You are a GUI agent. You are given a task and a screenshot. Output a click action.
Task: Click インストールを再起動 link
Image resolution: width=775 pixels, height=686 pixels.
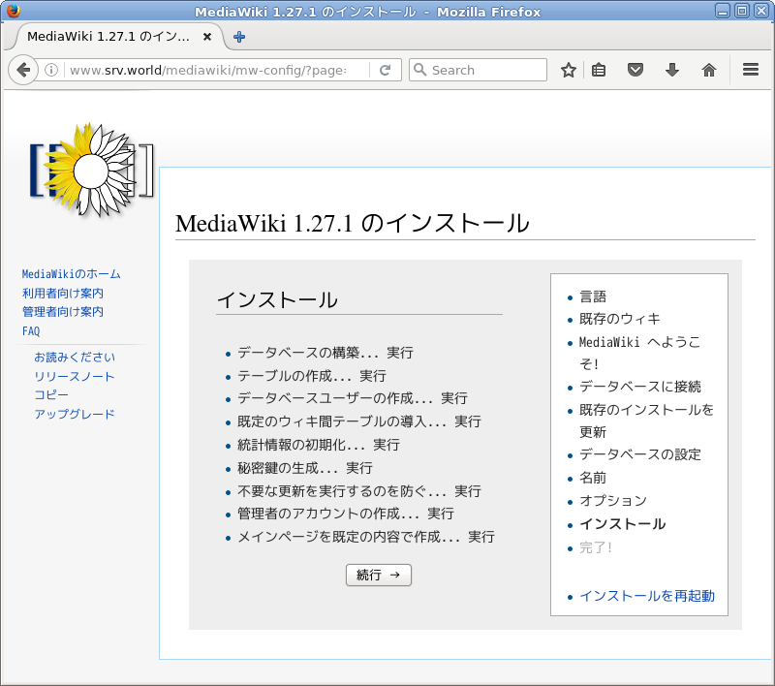point(647,596)
